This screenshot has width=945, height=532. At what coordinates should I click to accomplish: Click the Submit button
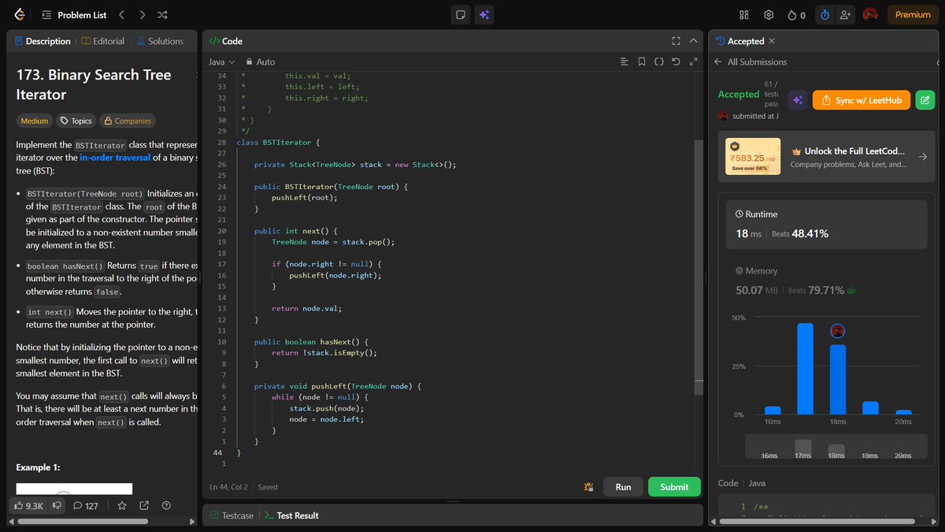click(674, 487)
